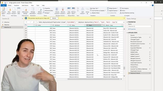Image resolution: width=163 pixels, height=91 pixels.
Task: Open Index column filter dropdown
Action: pos(51,25)
